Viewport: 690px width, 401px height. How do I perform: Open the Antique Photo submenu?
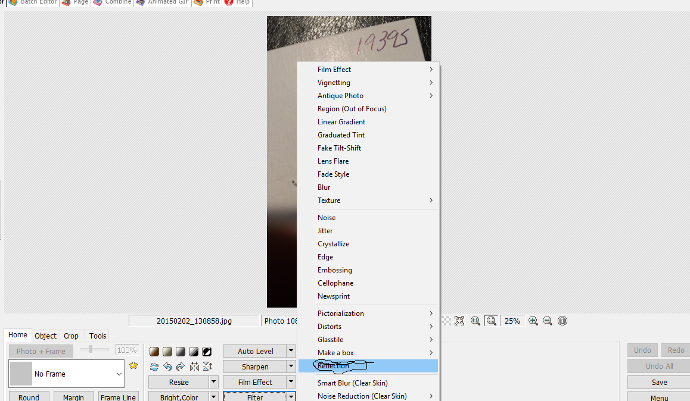point(340,96)
